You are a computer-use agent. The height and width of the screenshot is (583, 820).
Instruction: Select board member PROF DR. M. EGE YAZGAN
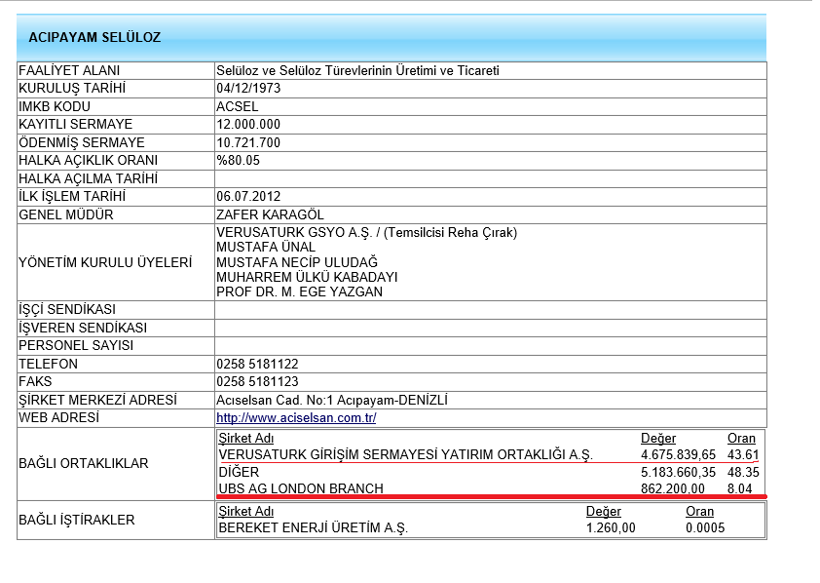point(300,292)
